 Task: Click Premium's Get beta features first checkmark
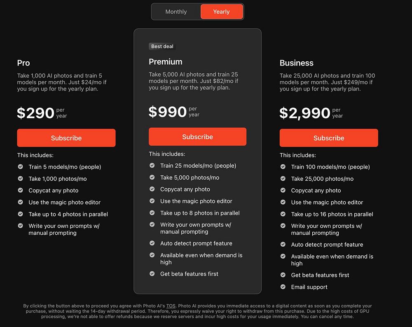coord(152,273)
